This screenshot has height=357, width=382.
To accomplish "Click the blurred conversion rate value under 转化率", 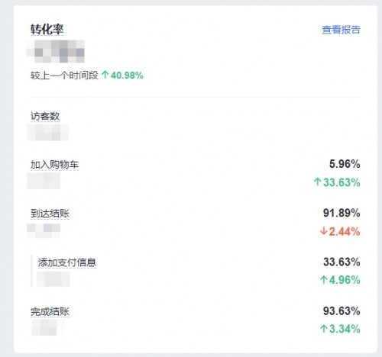I will (x=56, y=51).
